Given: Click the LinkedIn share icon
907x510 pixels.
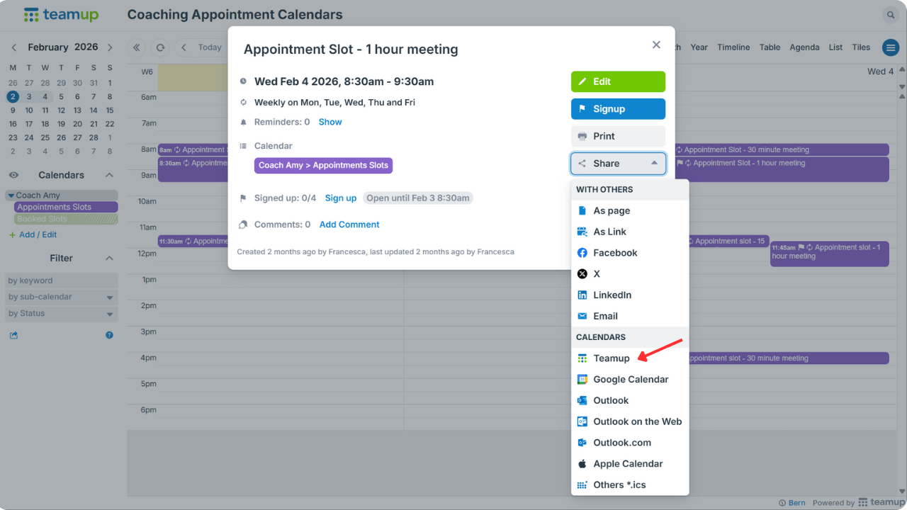Looking at the screenshot, I should 582,295.
